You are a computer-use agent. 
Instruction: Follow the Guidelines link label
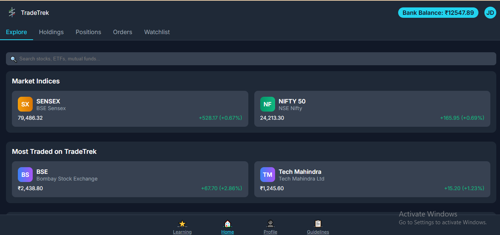point(318,232)
